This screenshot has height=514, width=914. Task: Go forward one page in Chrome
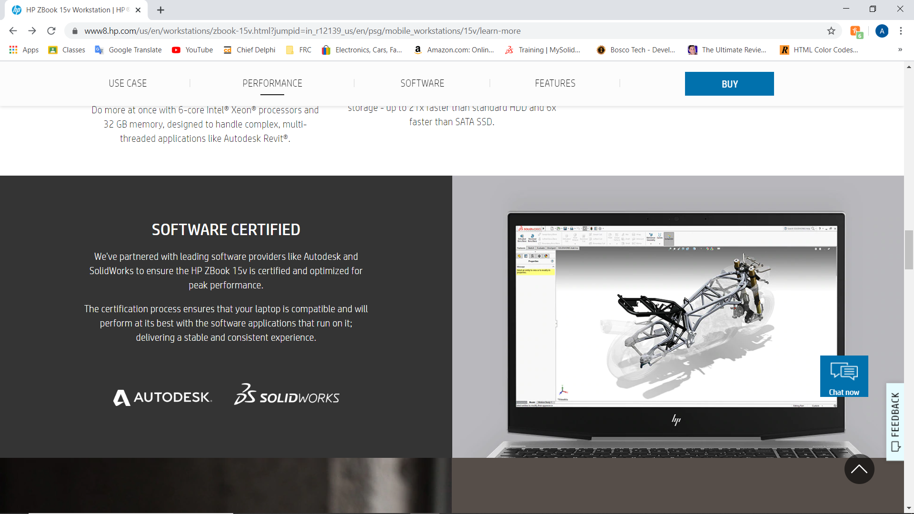(32, 31)
